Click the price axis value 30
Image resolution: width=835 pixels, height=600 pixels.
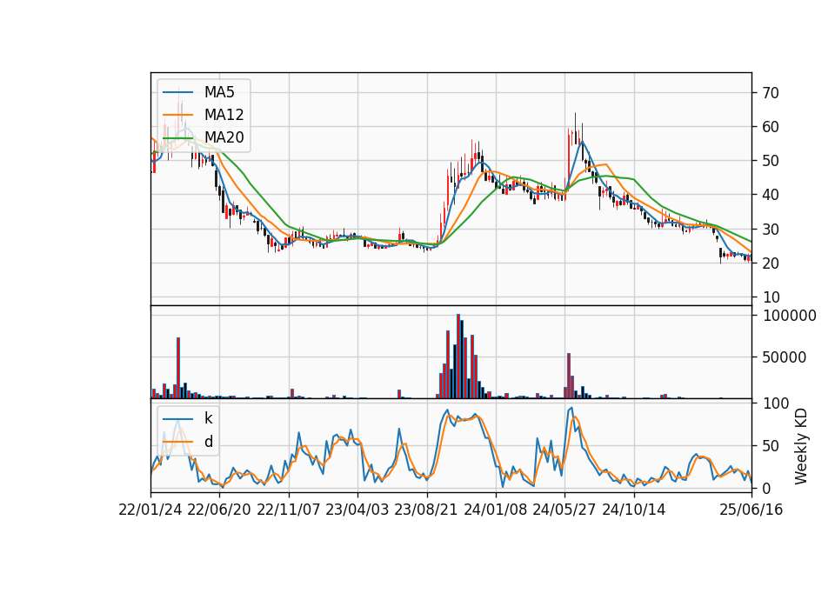pos(771,229)
